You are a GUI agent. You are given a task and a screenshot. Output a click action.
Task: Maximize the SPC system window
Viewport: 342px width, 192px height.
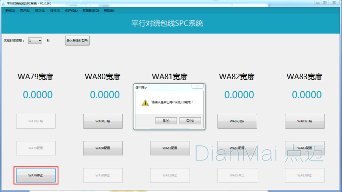click(325, 3)
